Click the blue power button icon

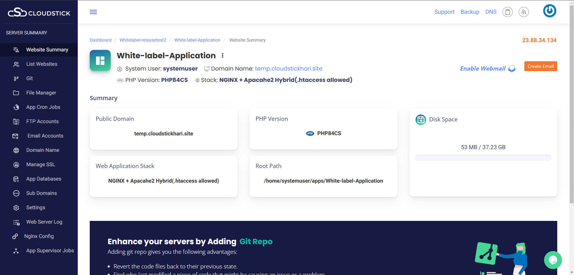[549, 11]
